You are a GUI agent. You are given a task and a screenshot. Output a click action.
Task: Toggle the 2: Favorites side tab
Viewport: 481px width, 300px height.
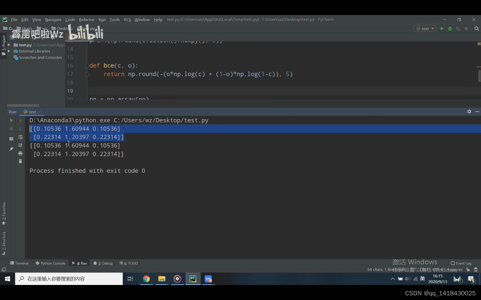coord(4,213)
